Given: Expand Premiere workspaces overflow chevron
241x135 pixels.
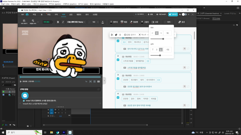Looking at the screenshot, I should click(204, 8).
